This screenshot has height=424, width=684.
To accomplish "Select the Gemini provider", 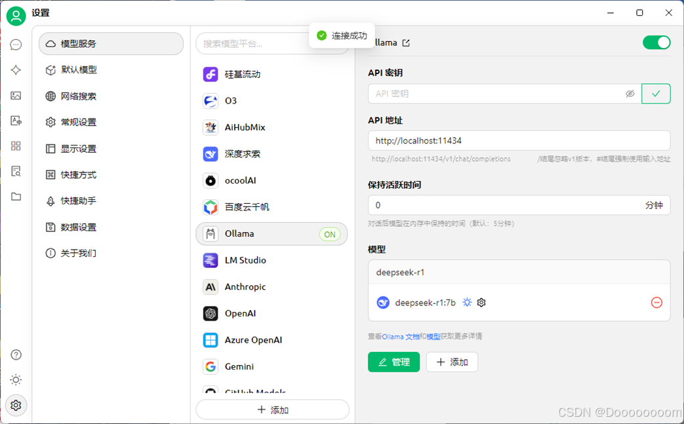I will [x=272, y=367].
